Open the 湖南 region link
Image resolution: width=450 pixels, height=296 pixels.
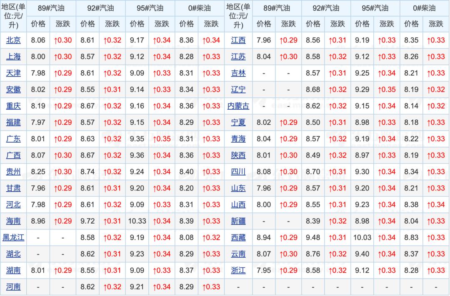[13, 270]
